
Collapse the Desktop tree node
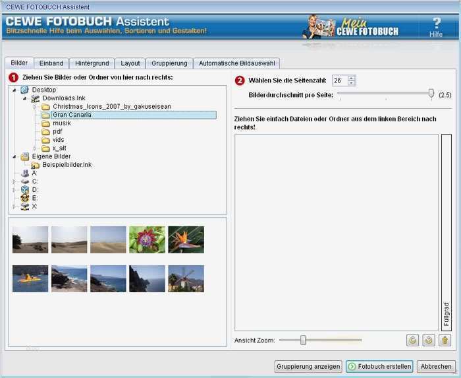click(x=14, y=90)
